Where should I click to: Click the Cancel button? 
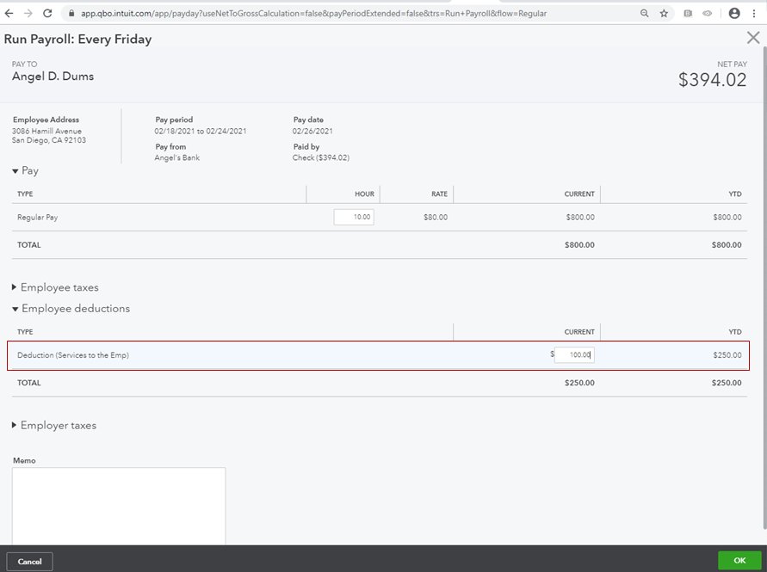[x=29, y=561]
